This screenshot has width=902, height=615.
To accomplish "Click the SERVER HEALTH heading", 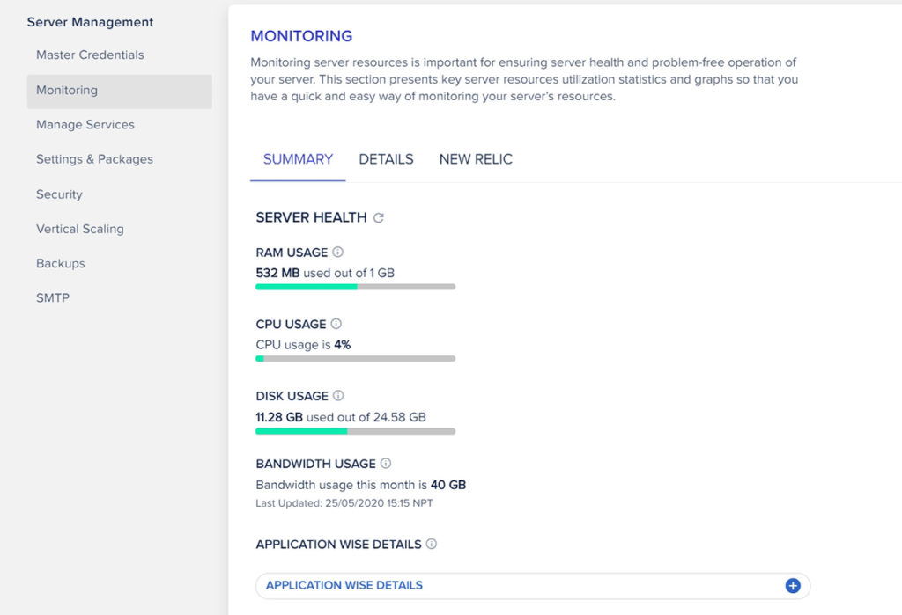I will click(311, 217).
